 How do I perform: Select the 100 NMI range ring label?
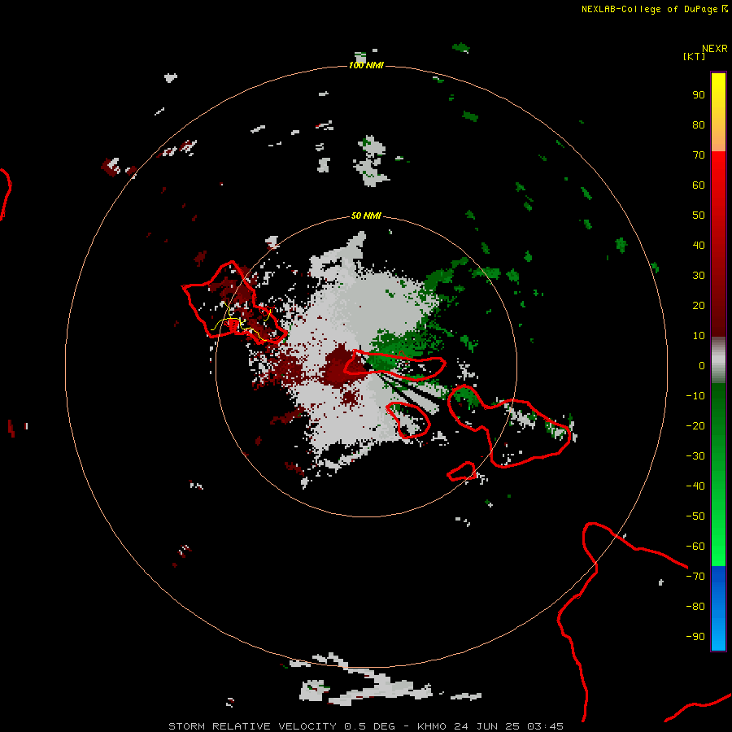coord(366,65)
